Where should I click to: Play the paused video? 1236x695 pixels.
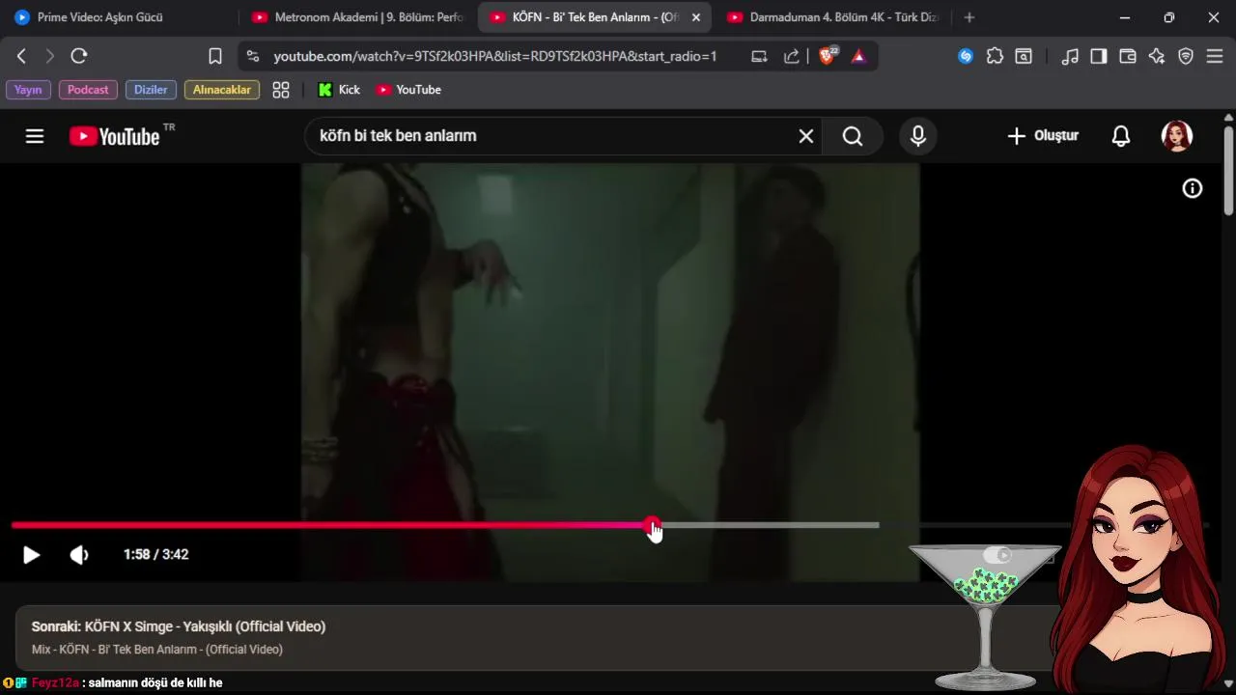[32, 555]
